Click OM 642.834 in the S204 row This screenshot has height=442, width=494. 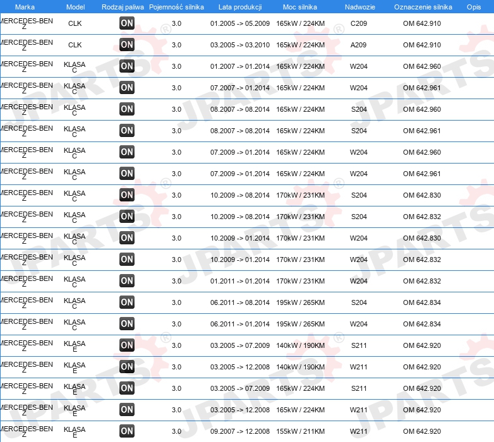[422, 302]
